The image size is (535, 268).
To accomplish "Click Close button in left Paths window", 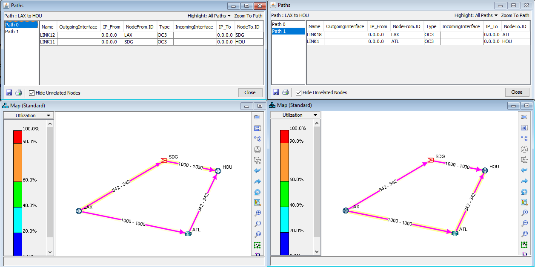I will [250, 92].
